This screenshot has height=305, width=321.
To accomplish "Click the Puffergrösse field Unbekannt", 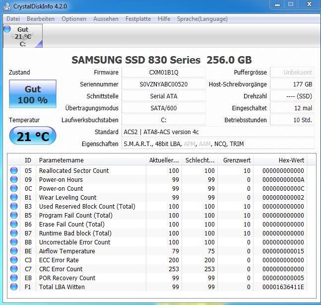I will click(x=292, y=73).
